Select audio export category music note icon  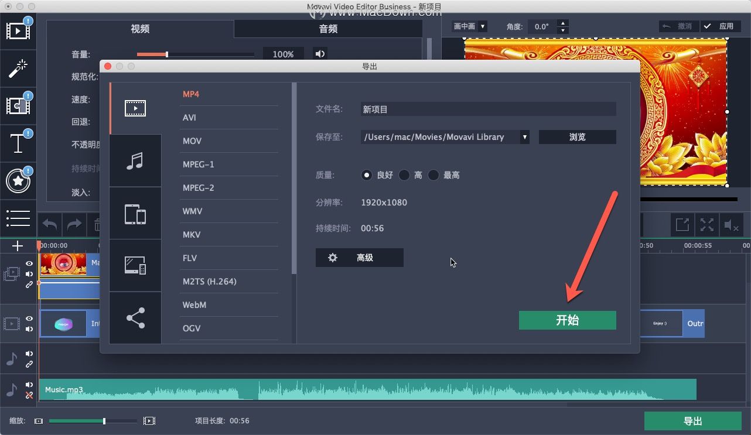135,161
